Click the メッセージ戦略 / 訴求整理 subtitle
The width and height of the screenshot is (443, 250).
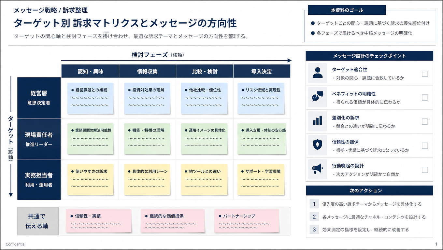[50, 10]
